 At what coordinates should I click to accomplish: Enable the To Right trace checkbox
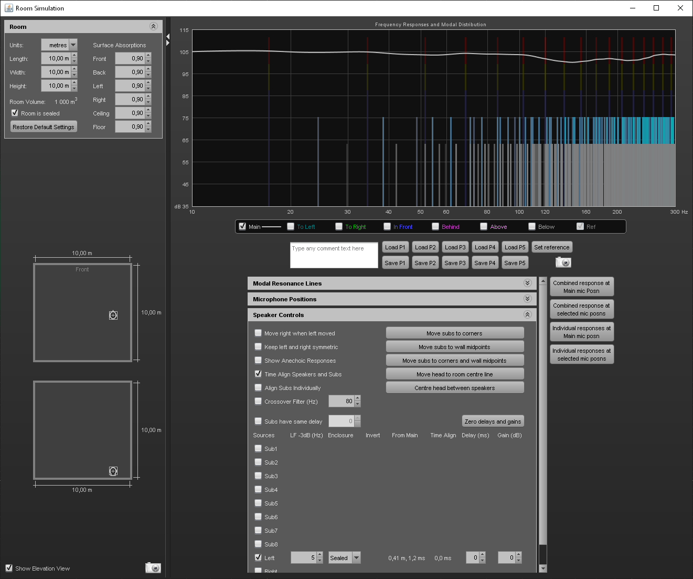click(x=339, y=226)
